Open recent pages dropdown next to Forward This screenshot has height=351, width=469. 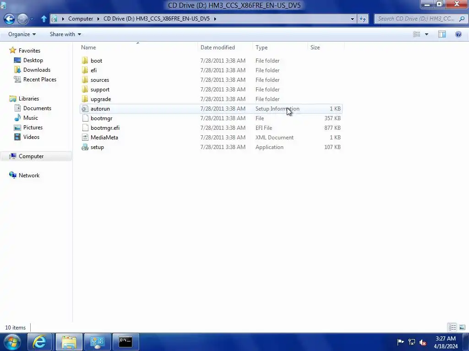pyautogui.click(x=32, y=19)
